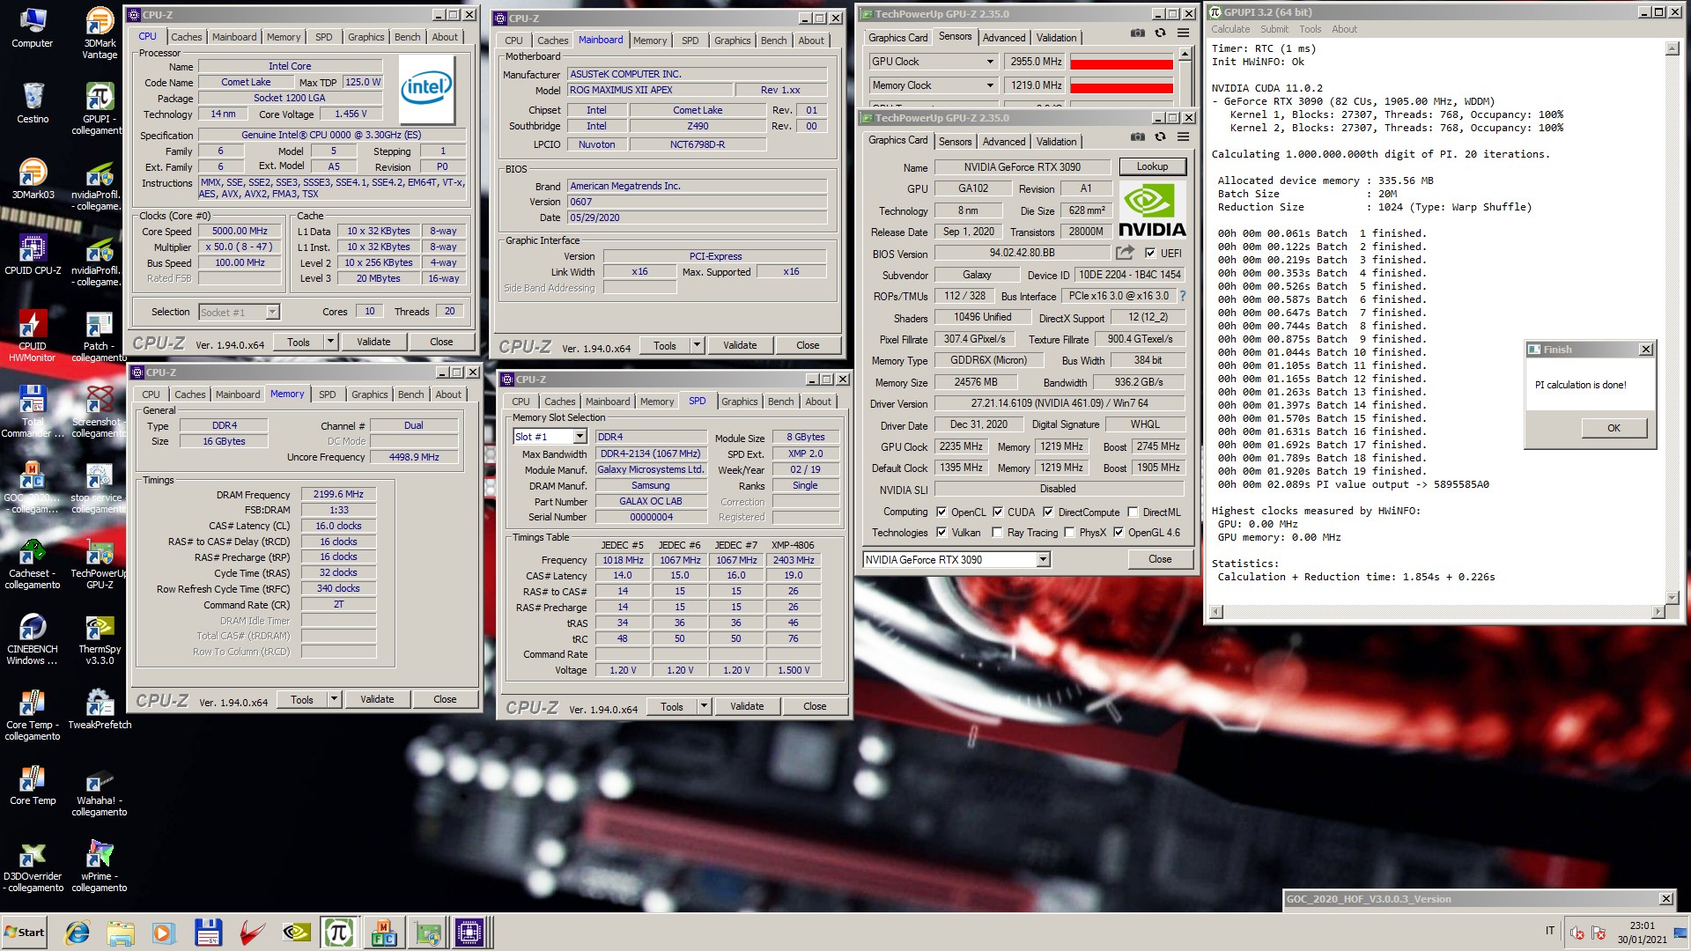The image size is (1691, 951).
Task: Open the Submit menu in GPUPI
Action: tap(1274, 29)
